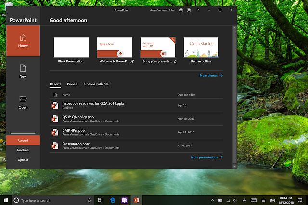308x205 pixels.
Task: Click the Sep 10 modified date
Action: tap(182, 105)
